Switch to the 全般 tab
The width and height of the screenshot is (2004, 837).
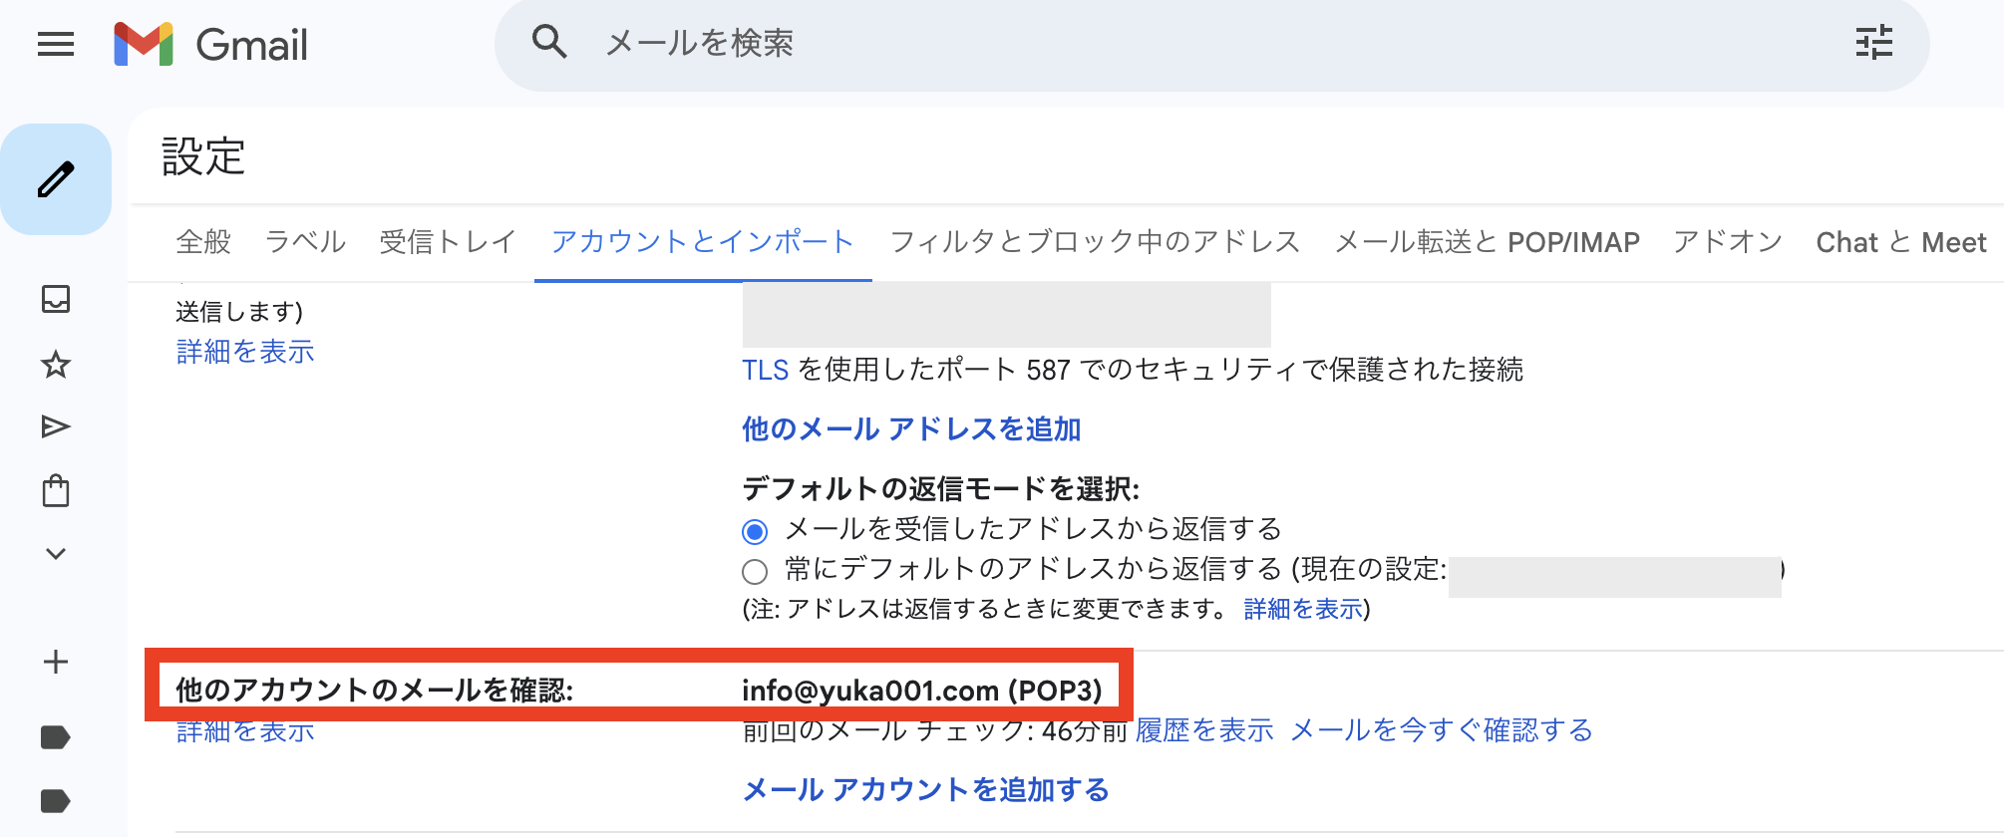[203, 242]
